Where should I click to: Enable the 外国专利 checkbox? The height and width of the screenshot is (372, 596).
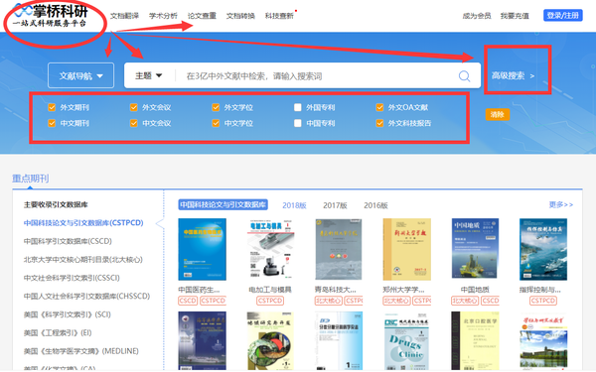coord(298,107)
